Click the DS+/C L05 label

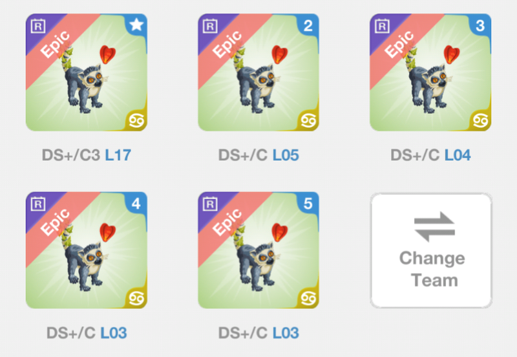[x=258, y=155]
